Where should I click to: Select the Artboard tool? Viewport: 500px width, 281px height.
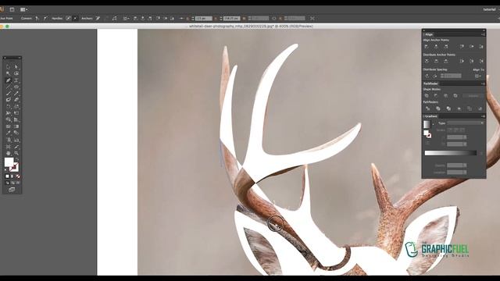[x=9, y=147]
